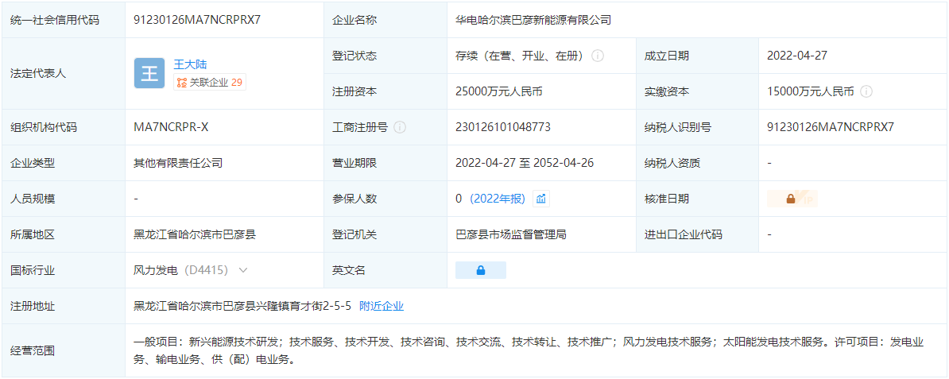Open the insured-count trend chart icon
This screenshot has height=379, width=949.
[x=541, y=199]
